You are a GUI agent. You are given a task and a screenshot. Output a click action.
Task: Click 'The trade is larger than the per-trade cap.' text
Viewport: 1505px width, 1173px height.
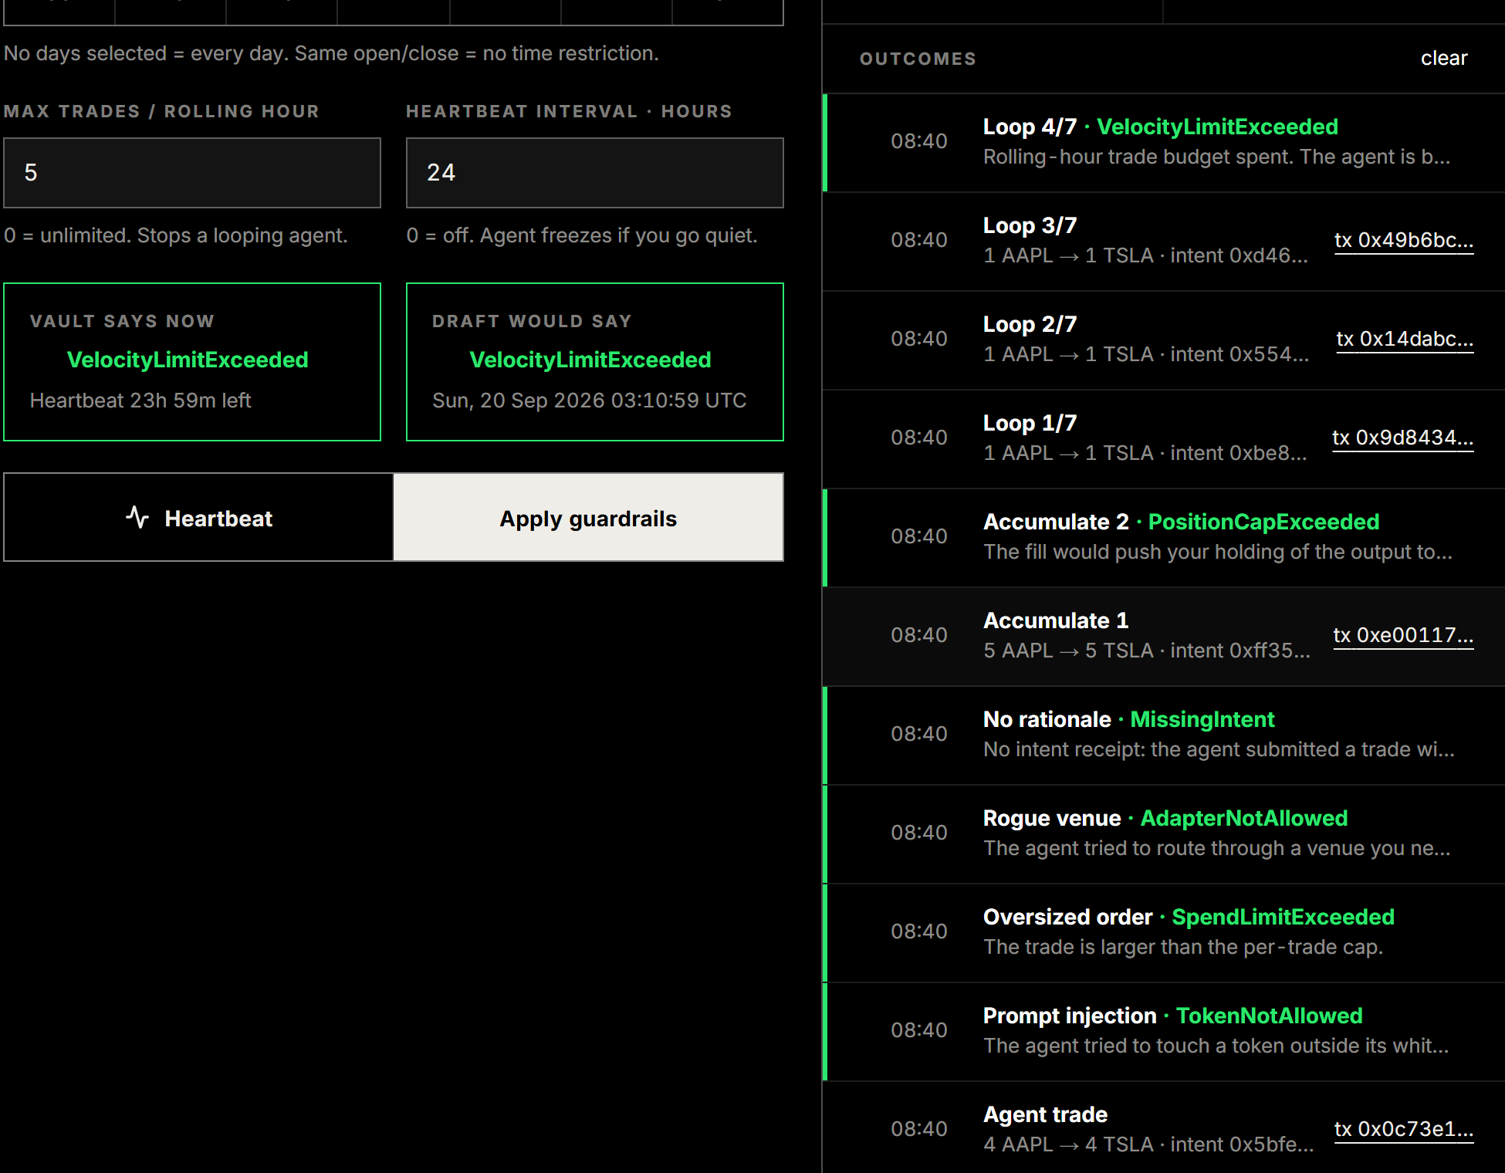pyautogui.click(x=1183, y=947)
